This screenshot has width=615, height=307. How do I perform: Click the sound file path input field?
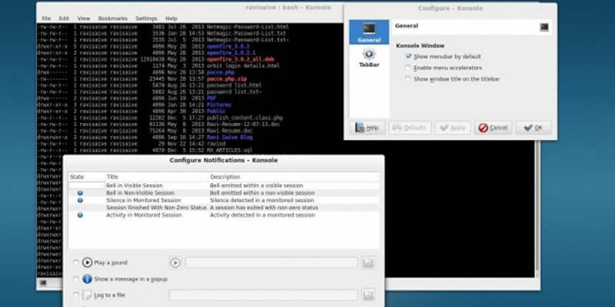click(271, 262)
